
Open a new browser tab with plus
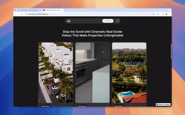[x=66, y=10]
